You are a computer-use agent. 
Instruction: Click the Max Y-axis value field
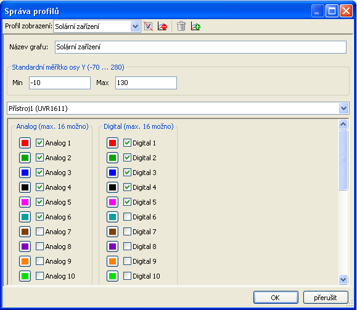(x=146, y=83)
